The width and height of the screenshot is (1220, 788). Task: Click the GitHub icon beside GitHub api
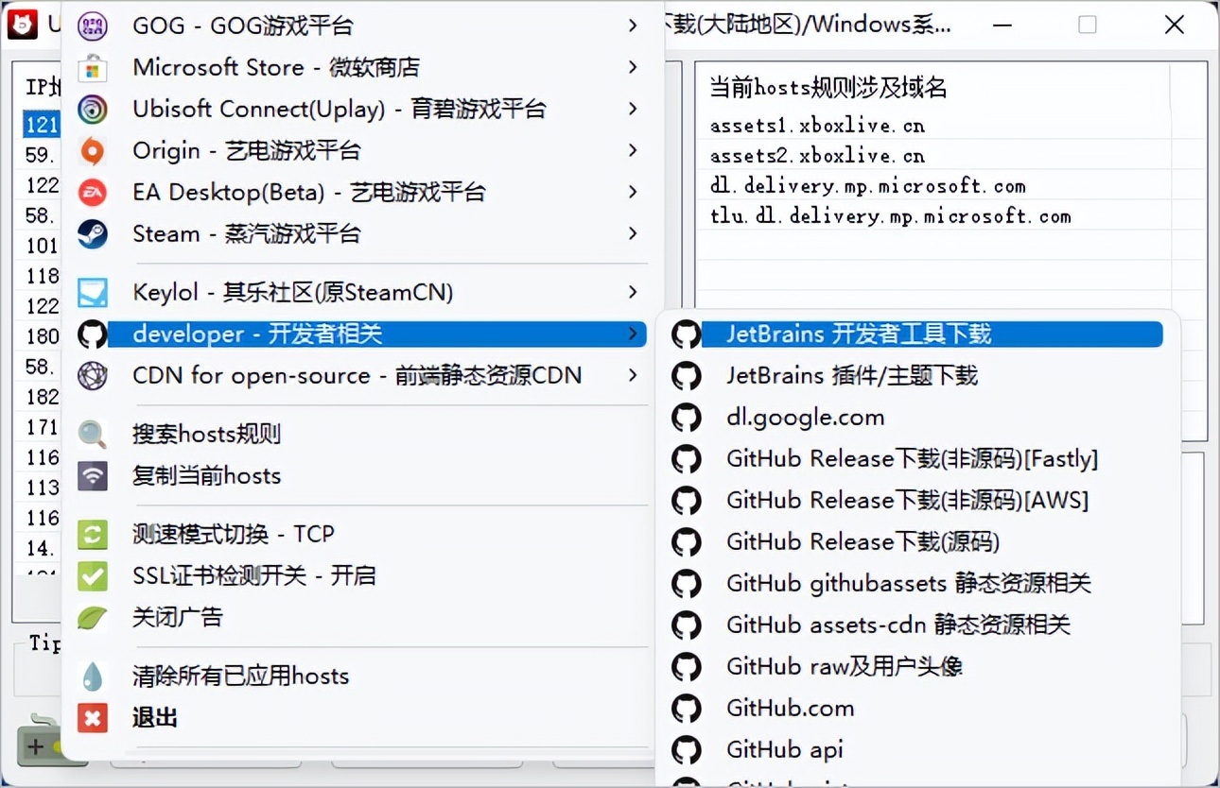(x=686, y=750)
